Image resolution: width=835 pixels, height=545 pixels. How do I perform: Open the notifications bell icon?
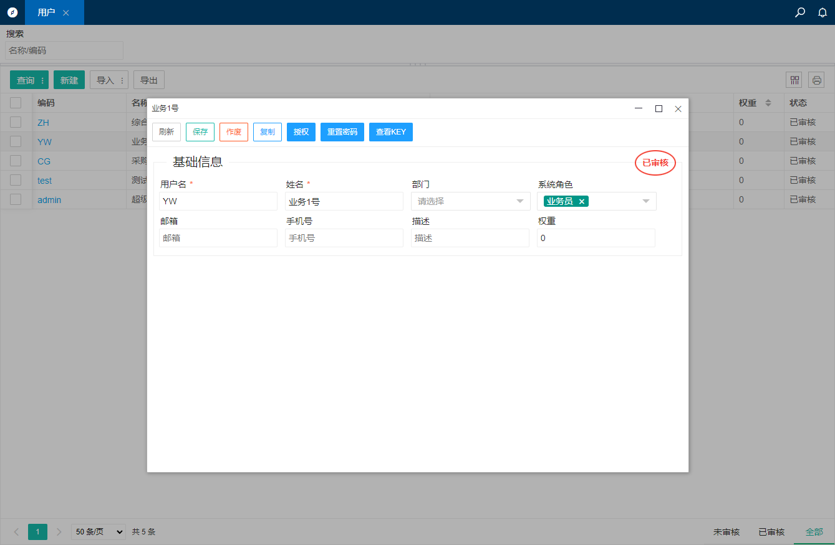pos(823,12)
